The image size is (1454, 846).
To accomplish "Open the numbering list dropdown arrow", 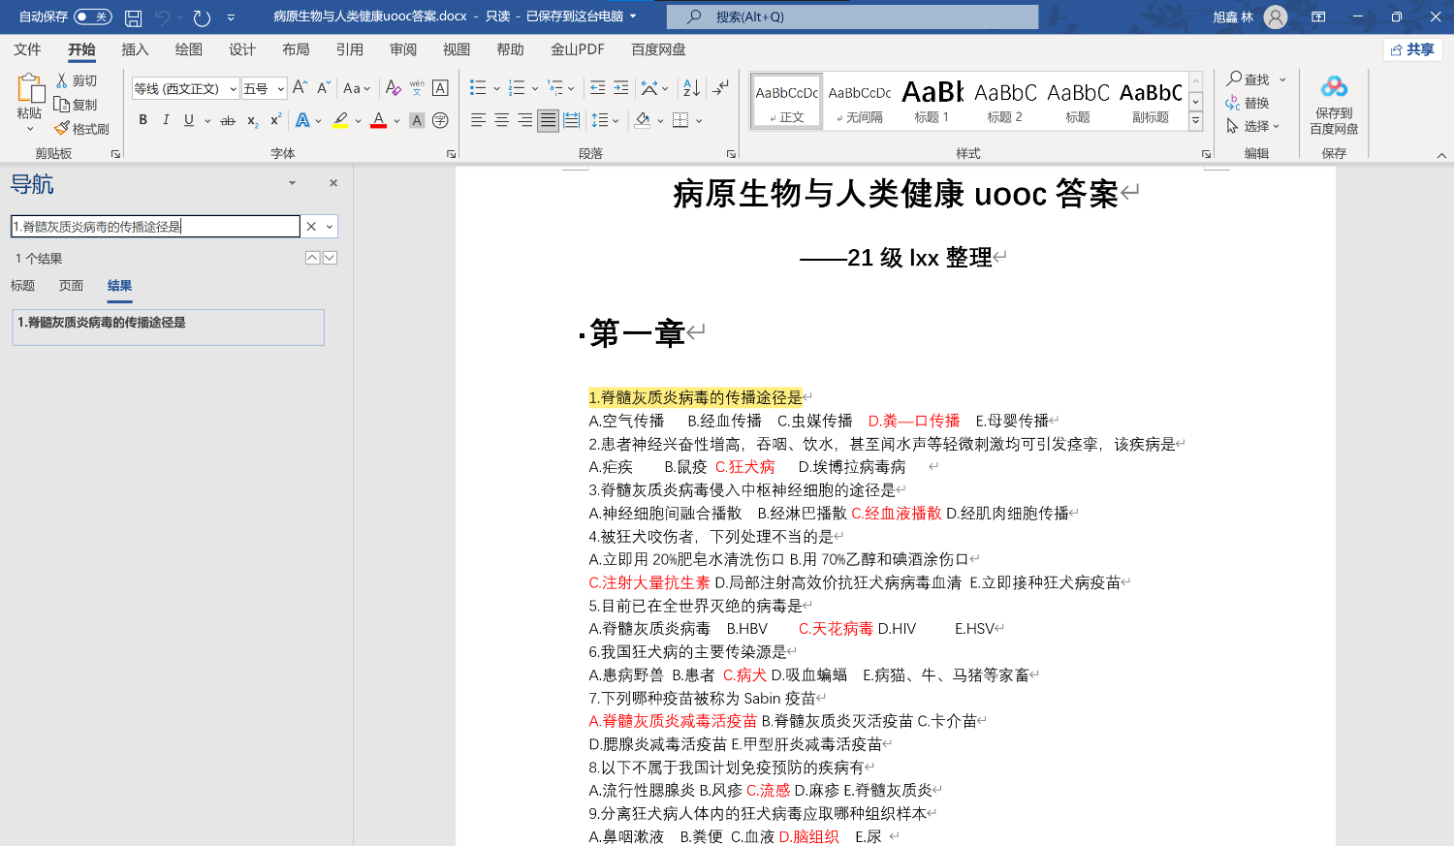I will pyautogui.click(x=535, y=89).
